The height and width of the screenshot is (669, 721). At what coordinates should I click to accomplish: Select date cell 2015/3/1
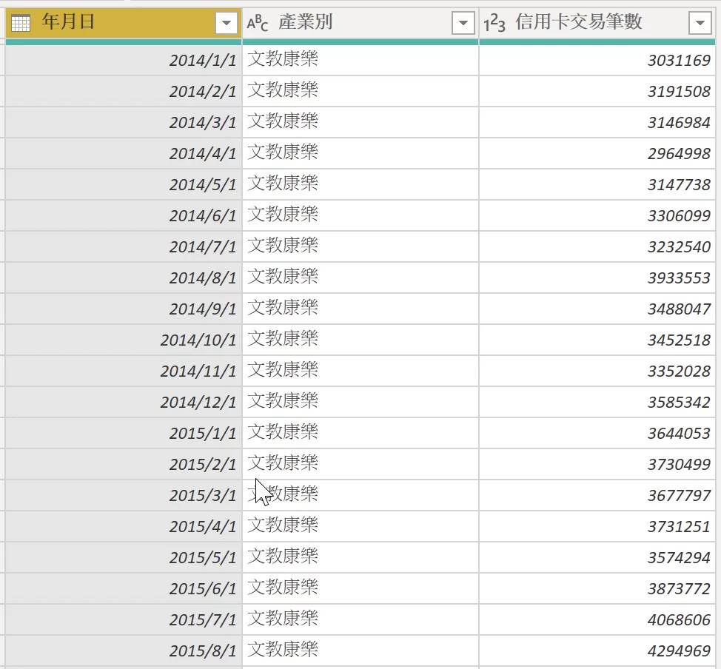click(124, 495)
